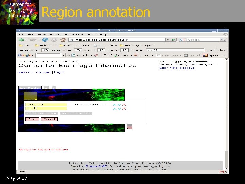Open the Edit menu

(31, 34)
